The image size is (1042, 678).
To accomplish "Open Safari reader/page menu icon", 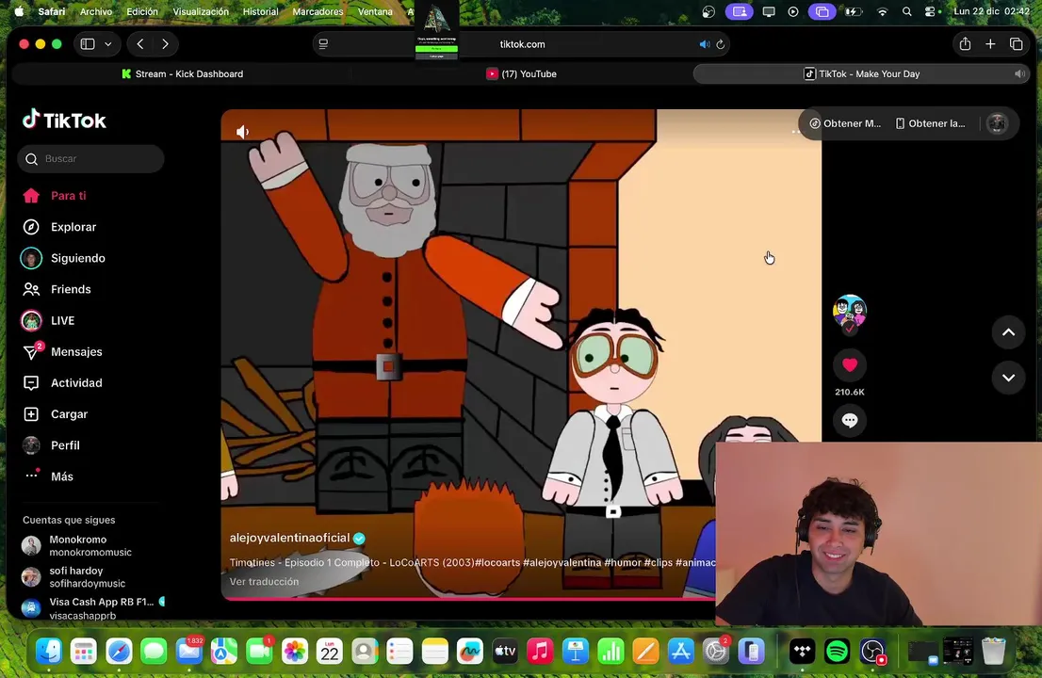I will point(324,44).
